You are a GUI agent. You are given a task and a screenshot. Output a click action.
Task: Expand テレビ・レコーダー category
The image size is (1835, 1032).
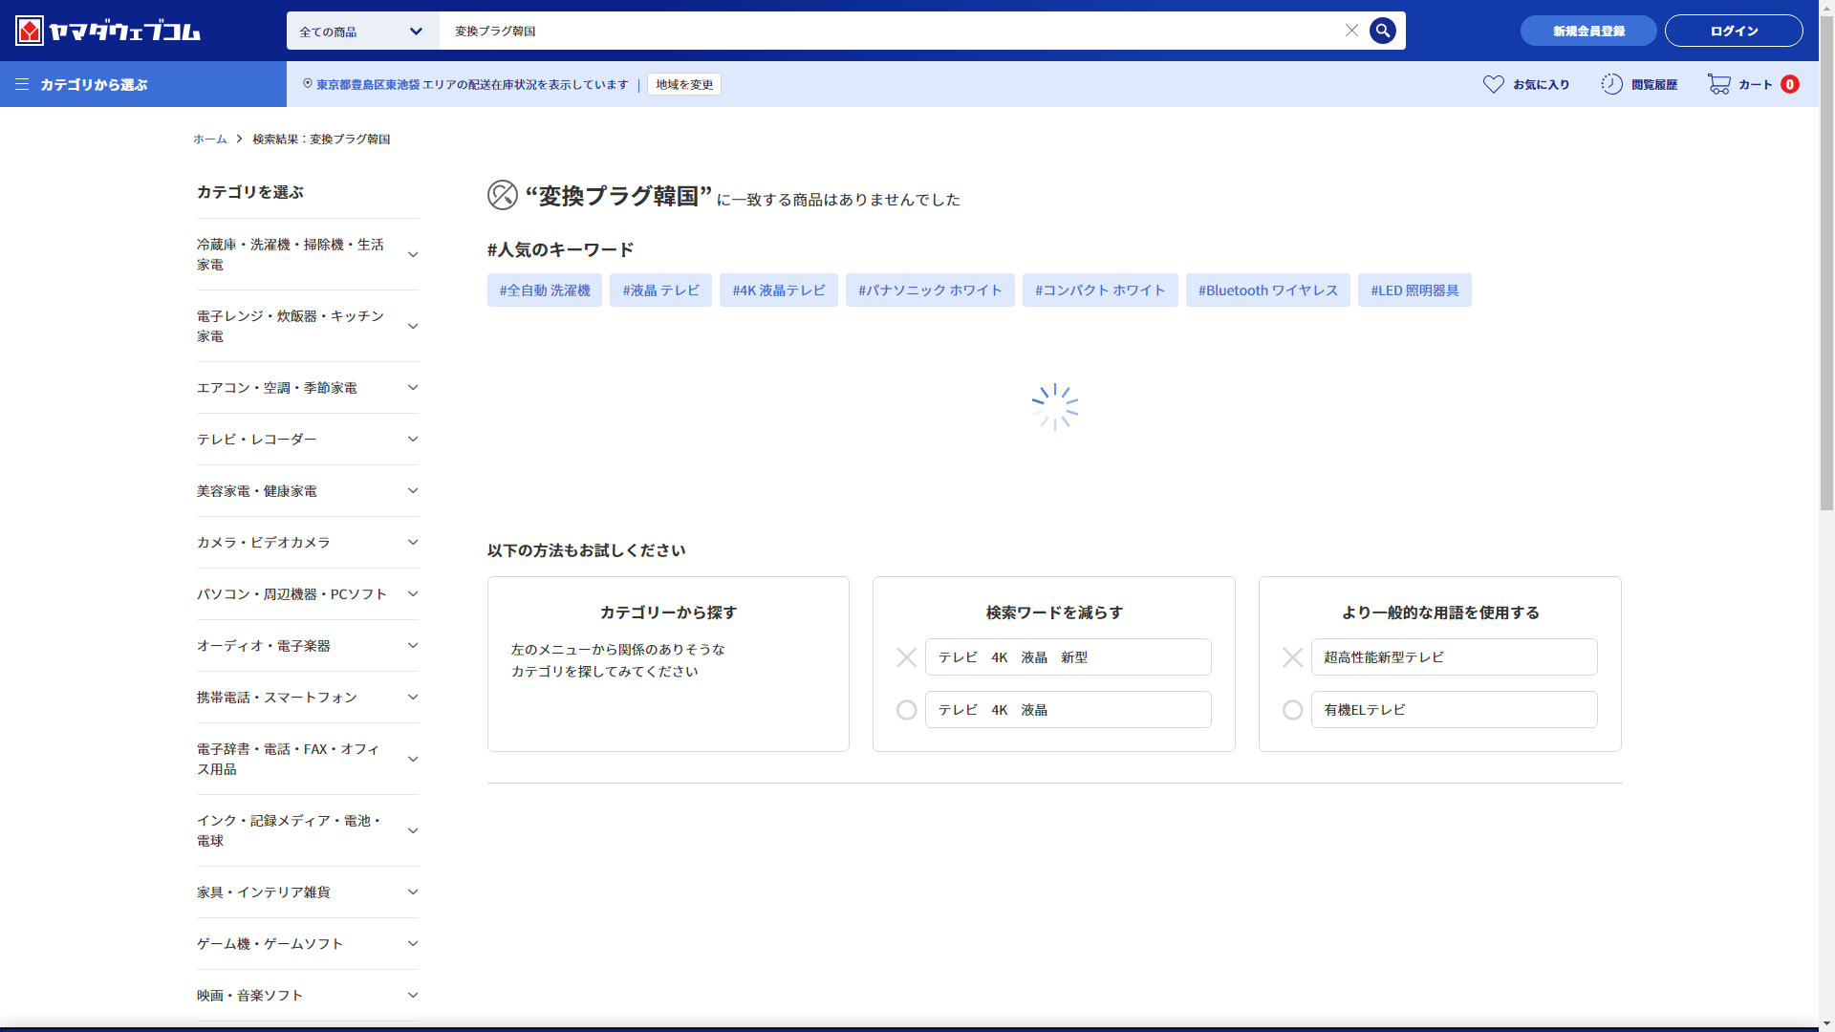coord(413,440)
